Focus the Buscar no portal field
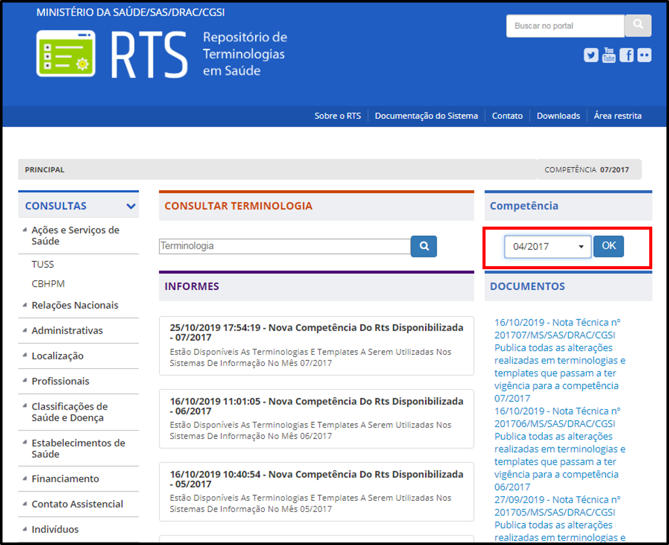 coord(565,26)
